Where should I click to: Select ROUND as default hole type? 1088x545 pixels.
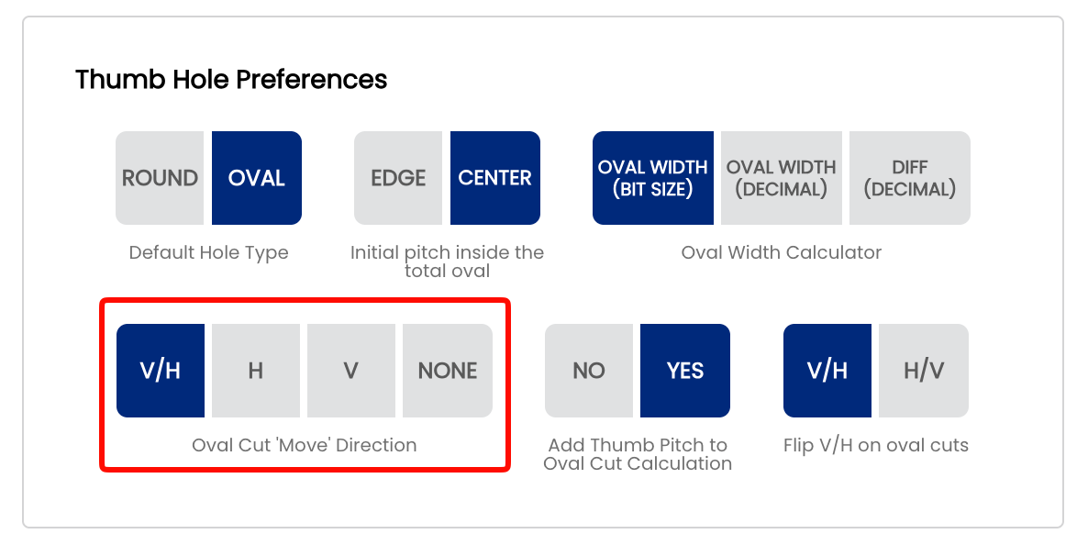click(160, 178)
